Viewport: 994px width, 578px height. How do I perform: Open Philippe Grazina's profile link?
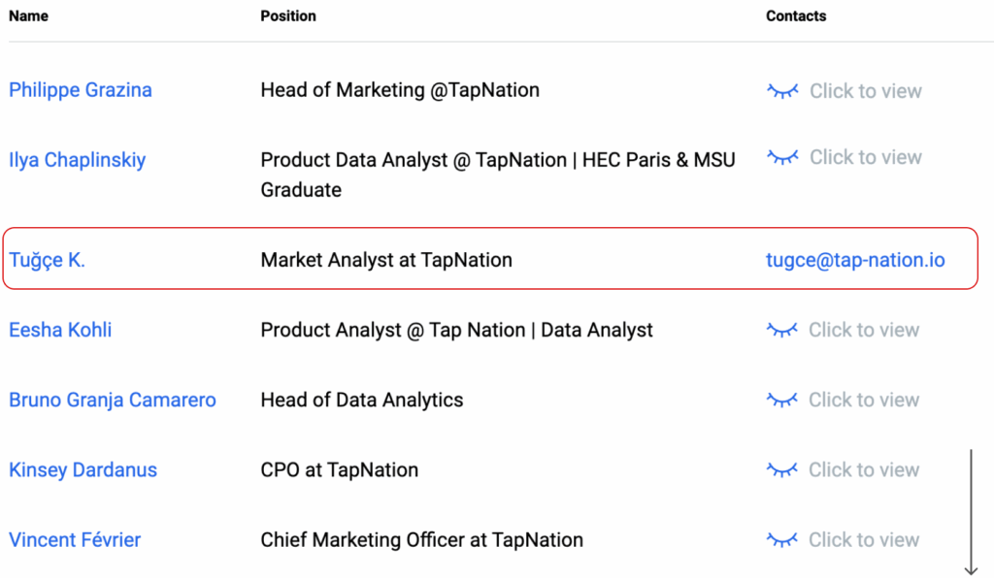click(x=81, y=90)
